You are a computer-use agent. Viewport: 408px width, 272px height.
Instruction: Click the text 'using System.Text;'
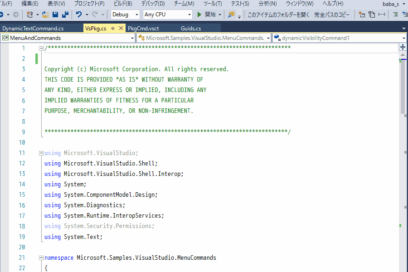pos(73,237)
